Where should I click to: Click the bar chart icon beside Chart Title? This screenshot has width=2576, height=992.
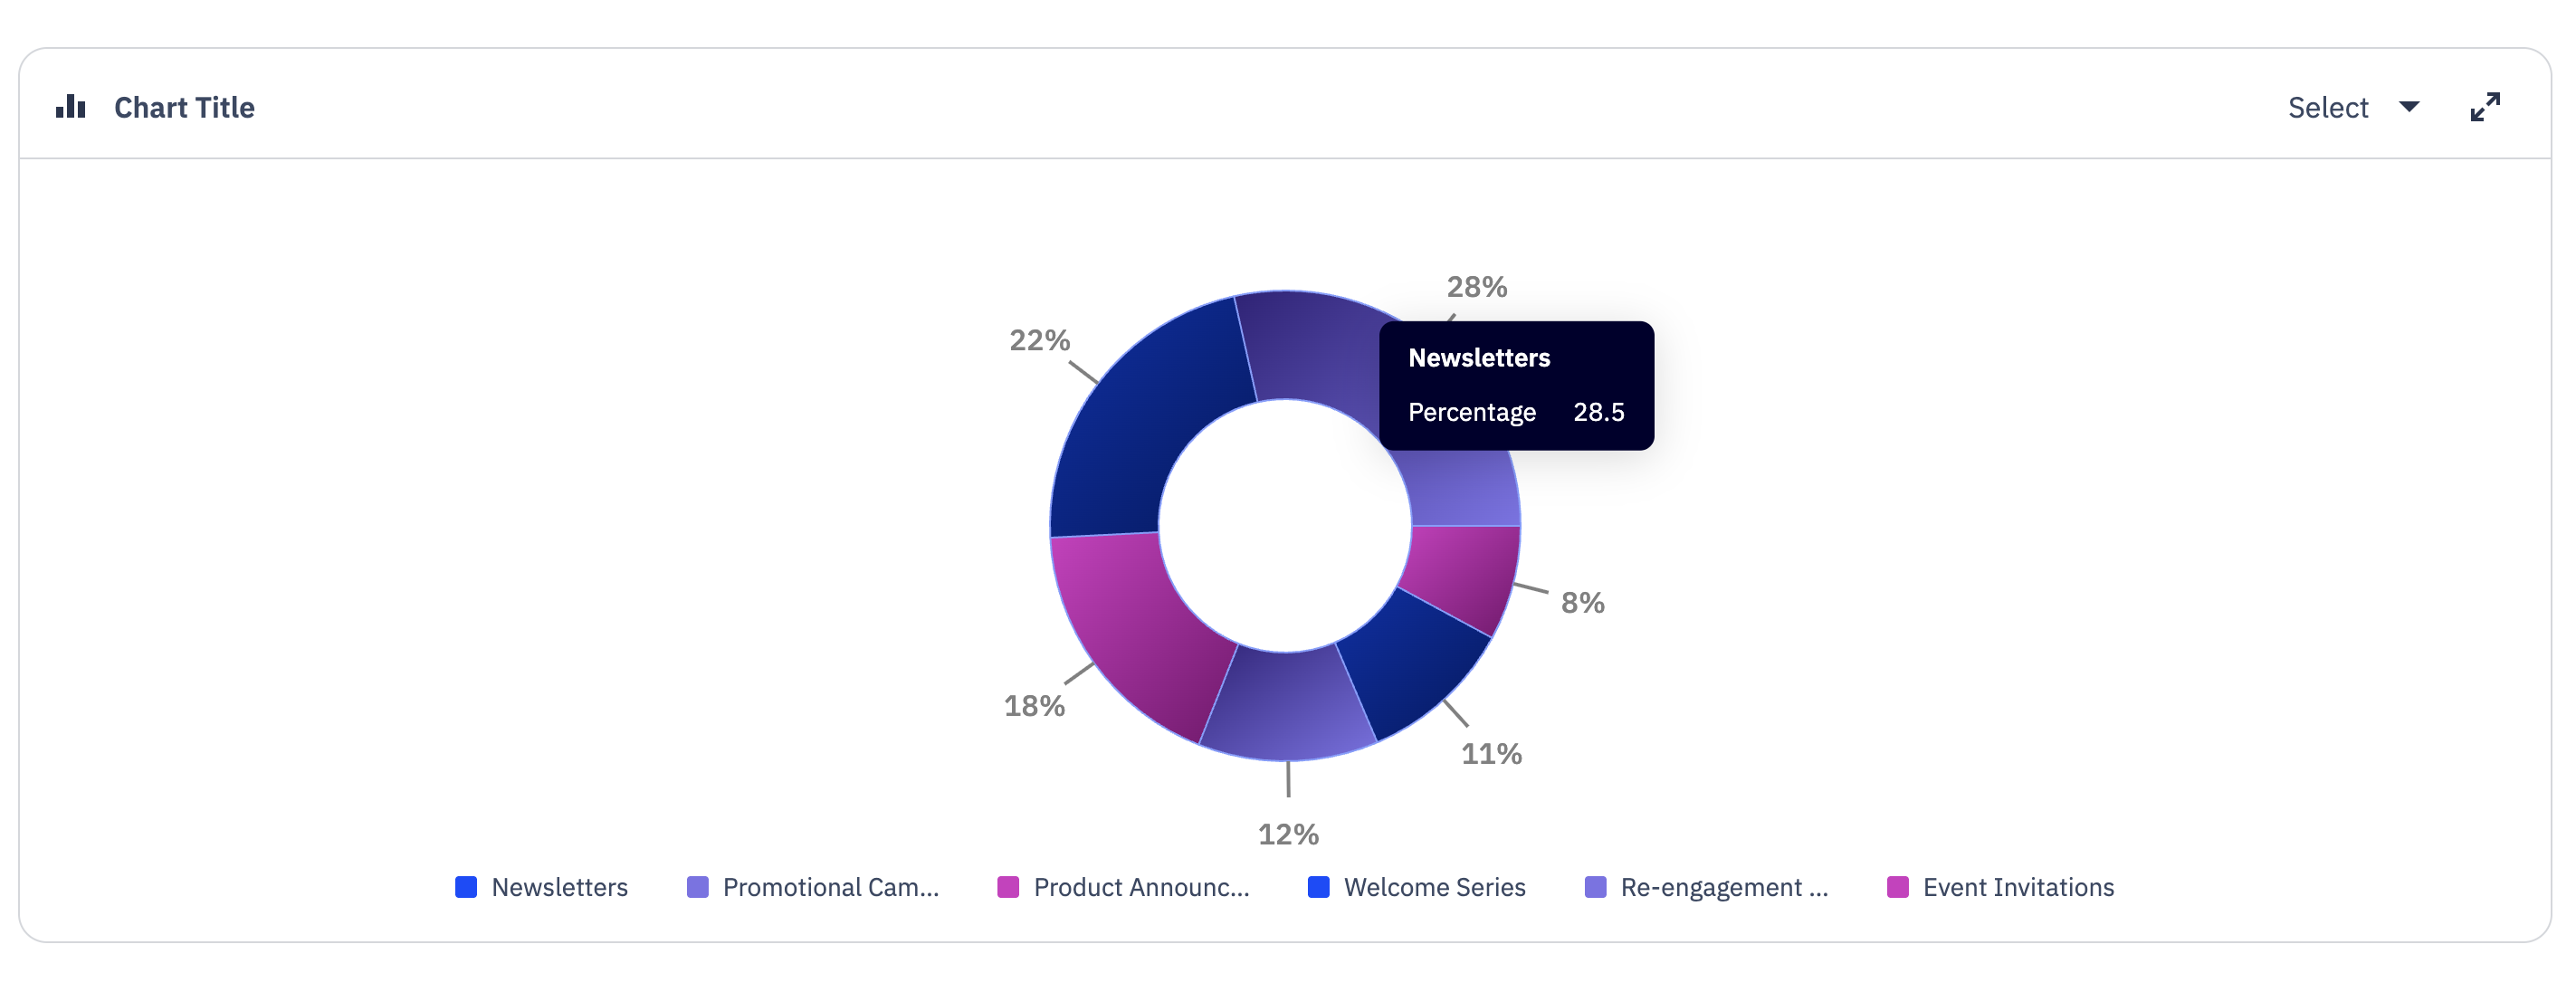point(70,107)
